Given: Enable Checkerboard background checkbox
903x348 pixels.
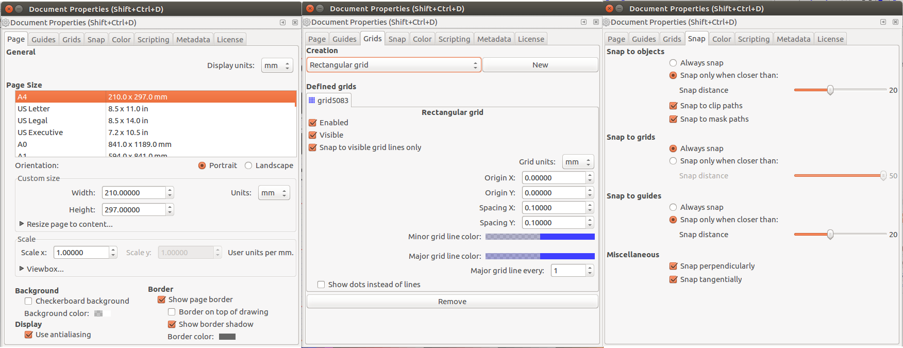Looking at the screenshot, I should pos(28,301).
